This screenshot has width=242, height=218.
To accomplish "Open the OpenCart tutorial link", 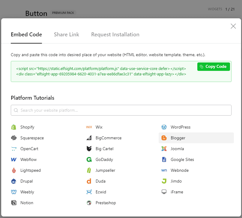I will point(29,149).
